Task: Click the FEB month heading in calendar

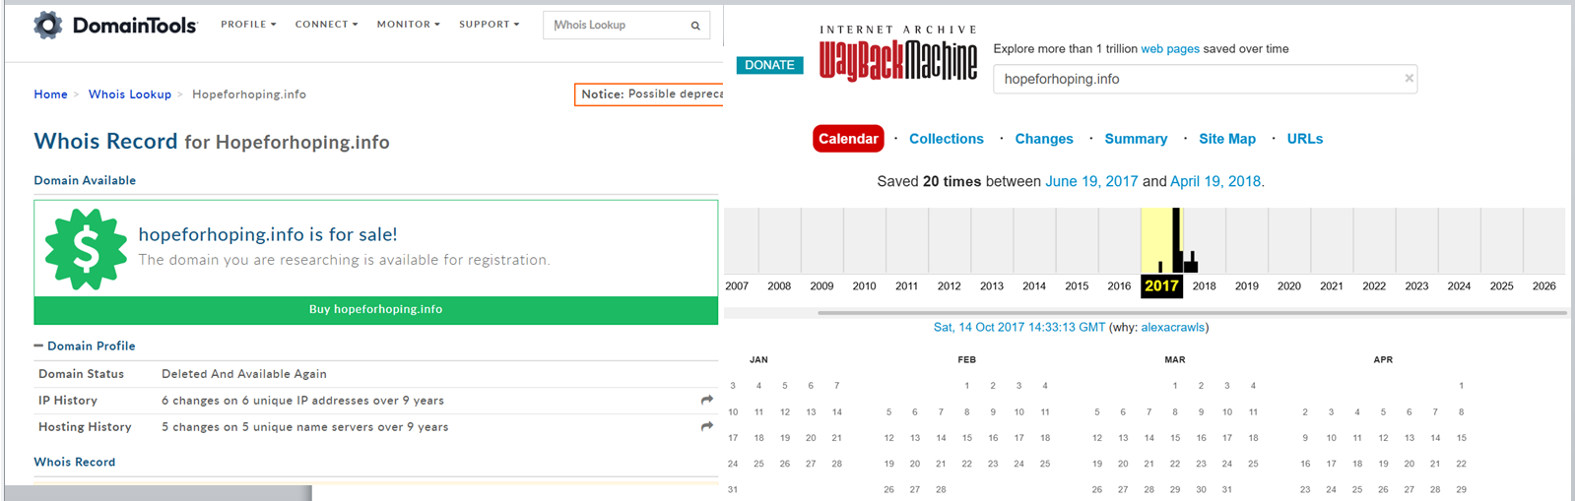Action: [966, 360]
